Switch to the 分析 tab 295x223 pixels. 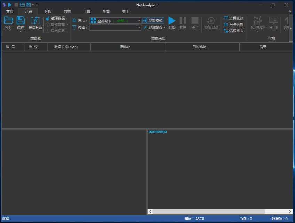pos(48,11)
